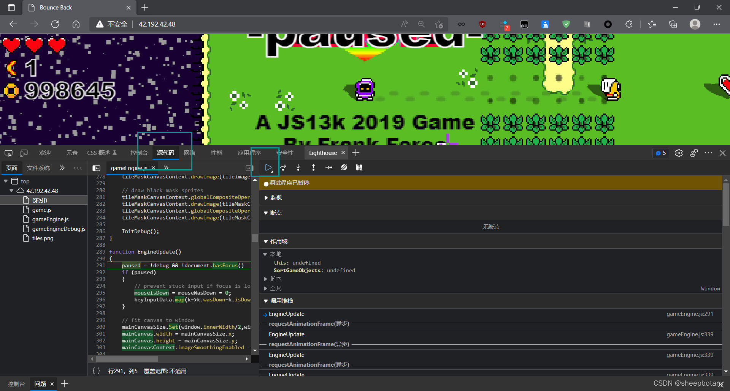Hide the navigator sidebar

pyautogui.click(x=97, y=168)
